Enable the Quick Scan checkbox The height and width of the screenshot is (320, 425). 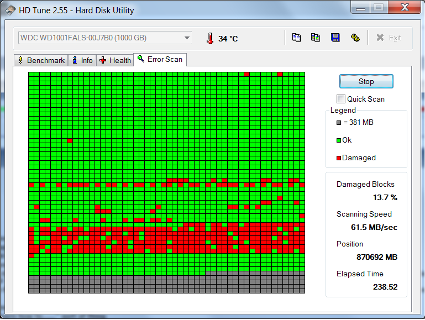[340, 99]
